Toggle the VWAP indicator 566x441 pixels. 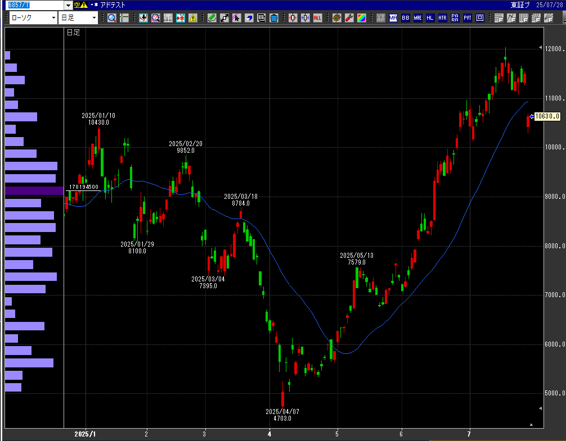[381, 17]
